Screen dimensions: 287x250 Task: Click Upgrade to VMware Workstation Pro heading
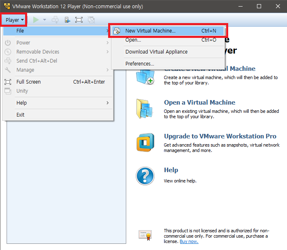tap(220, 136)
